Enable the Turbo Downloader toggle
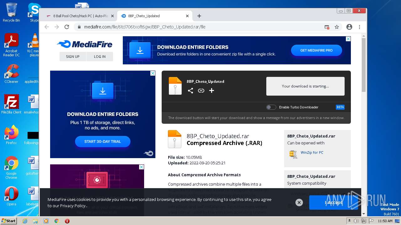This screenshot has height=225, width=401. 271,107
